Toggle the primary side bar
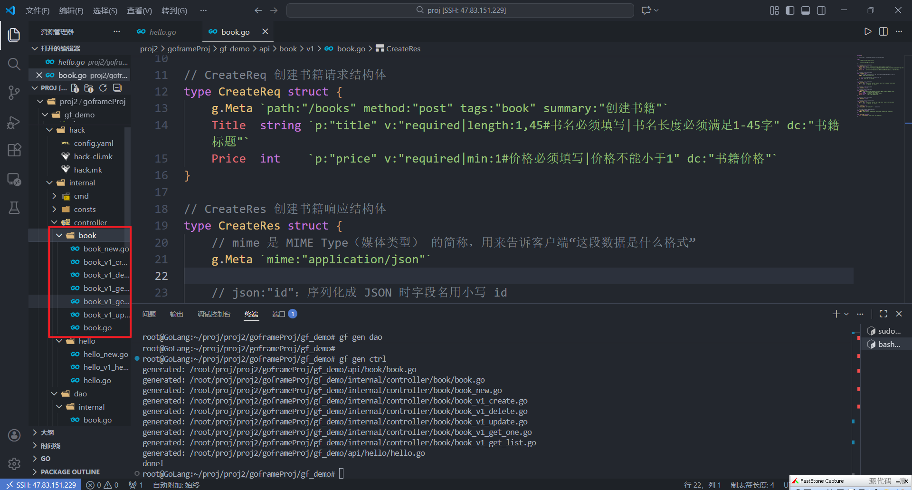Screen dimensions: 912x490 click(x=790, y=10)
